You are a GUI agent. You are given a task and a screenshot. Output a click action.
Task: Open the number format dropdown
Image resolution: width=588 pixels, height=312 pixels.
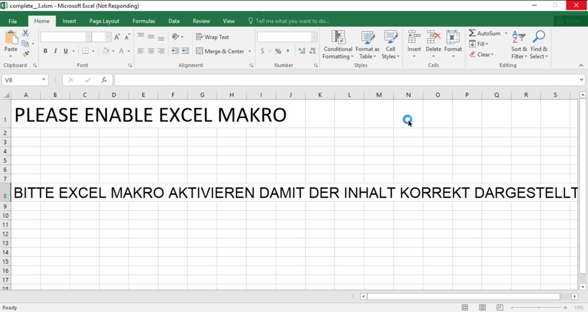(x=314, y=37)
